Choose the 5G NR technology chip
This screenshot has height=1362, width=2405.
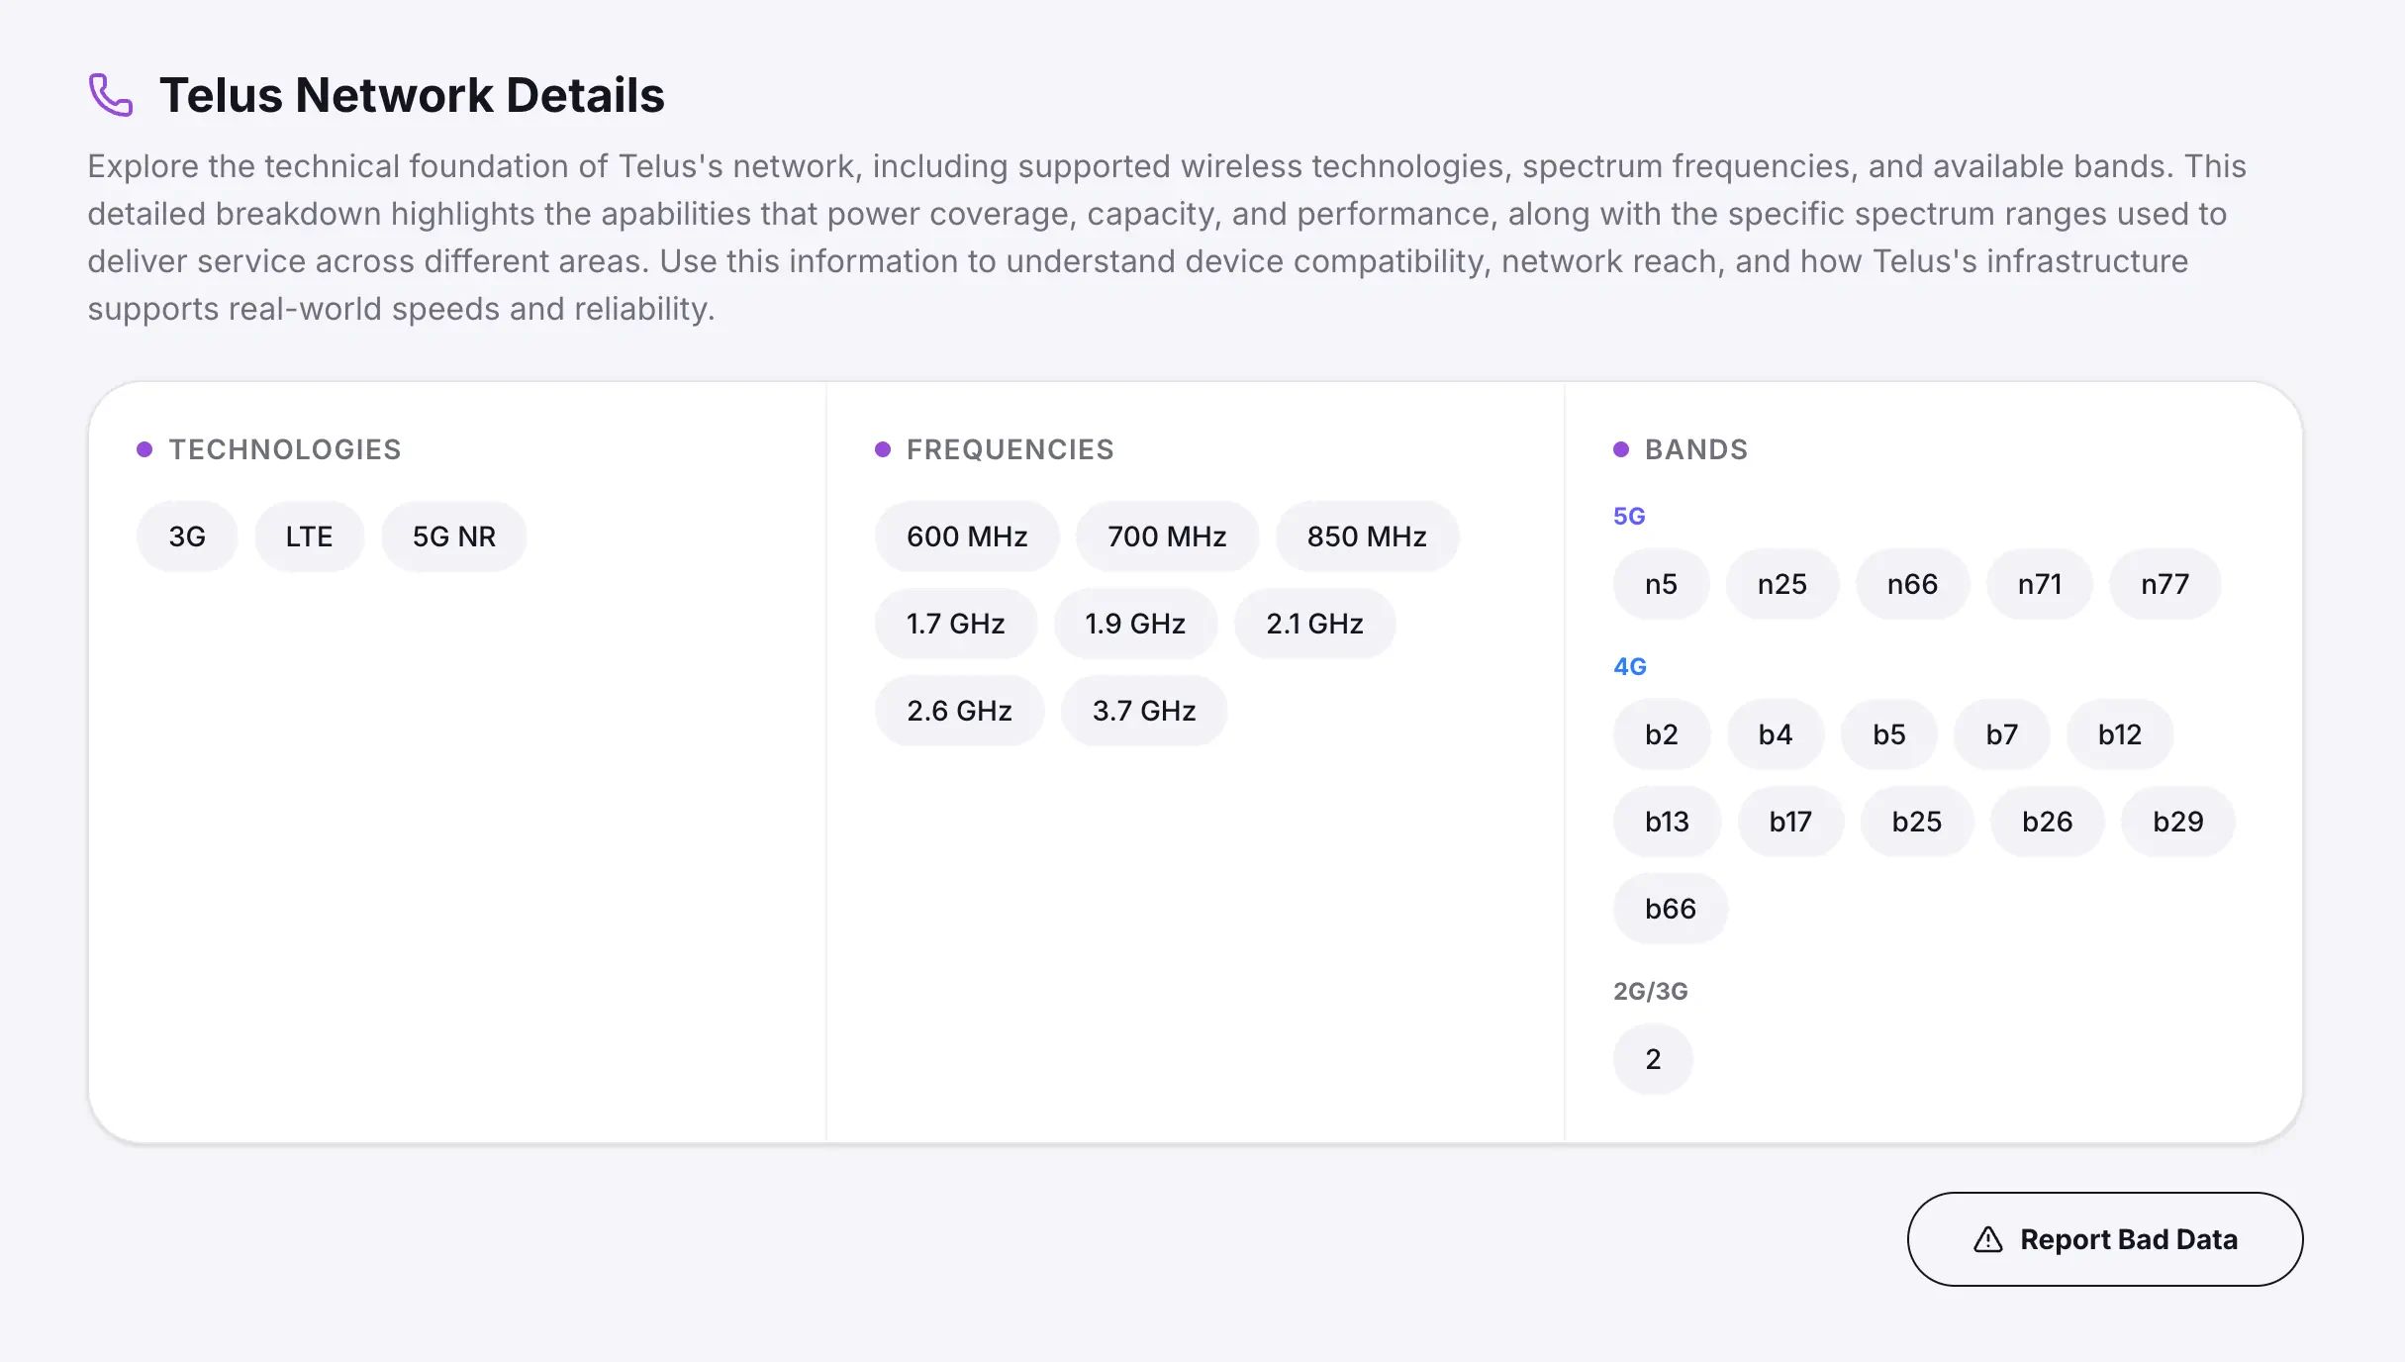454,536
